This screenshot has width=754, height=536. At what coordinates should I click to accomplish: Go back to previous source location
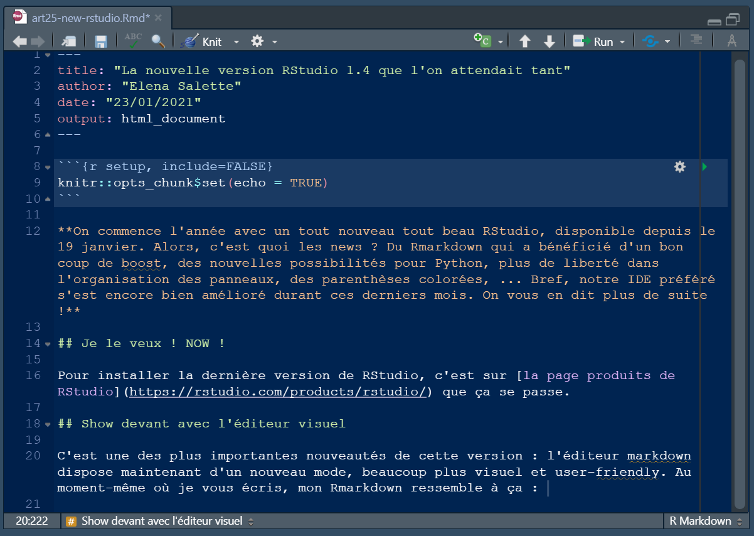(x=19, y=41)
